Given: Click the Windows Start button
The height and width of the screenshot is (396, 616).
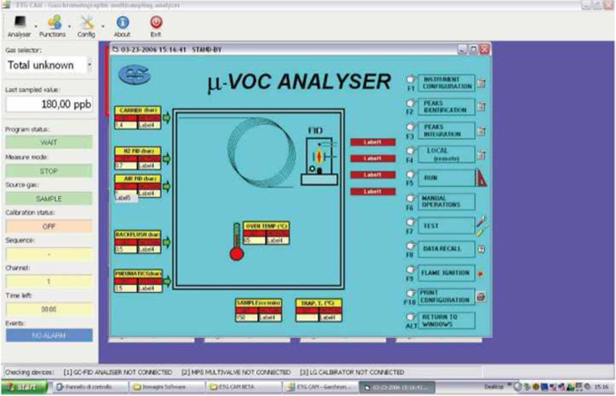Looking at the screenshot, I should pyautogui.click(x=22, y=386).
